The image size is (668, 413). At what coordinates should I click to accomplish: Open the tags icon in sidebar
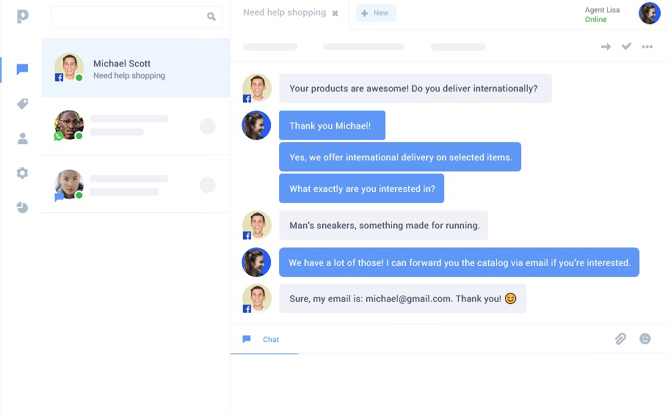(22, 104)
